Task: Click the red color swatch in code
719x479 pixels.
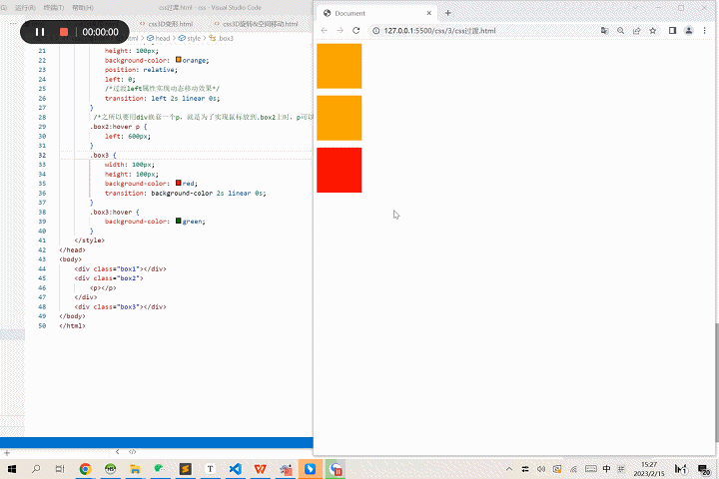Action: (178, 184)
